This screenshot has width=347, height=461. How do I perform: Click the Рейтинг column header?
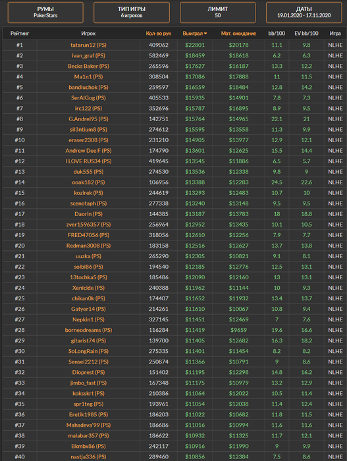point(20,34)
